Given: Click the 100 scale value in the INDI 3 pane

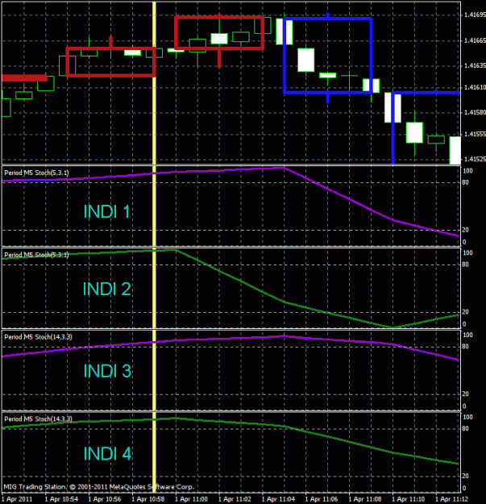Looking at the screenshot, I should coord(467,335).
